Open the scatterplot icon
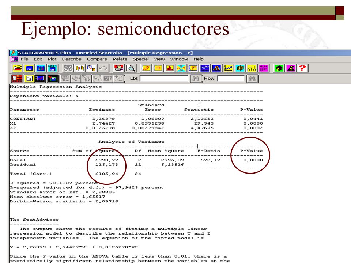Screen dimensions: 351x263 (146, 68)
